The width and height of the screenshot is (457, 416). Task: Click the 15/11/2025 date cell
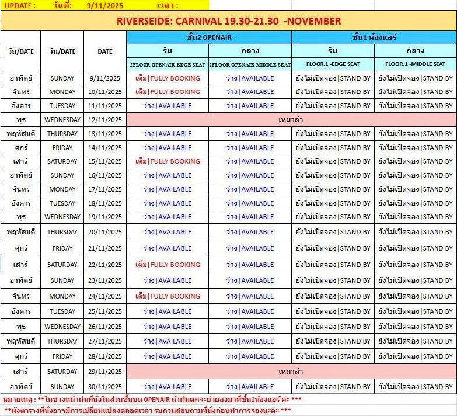105,161
